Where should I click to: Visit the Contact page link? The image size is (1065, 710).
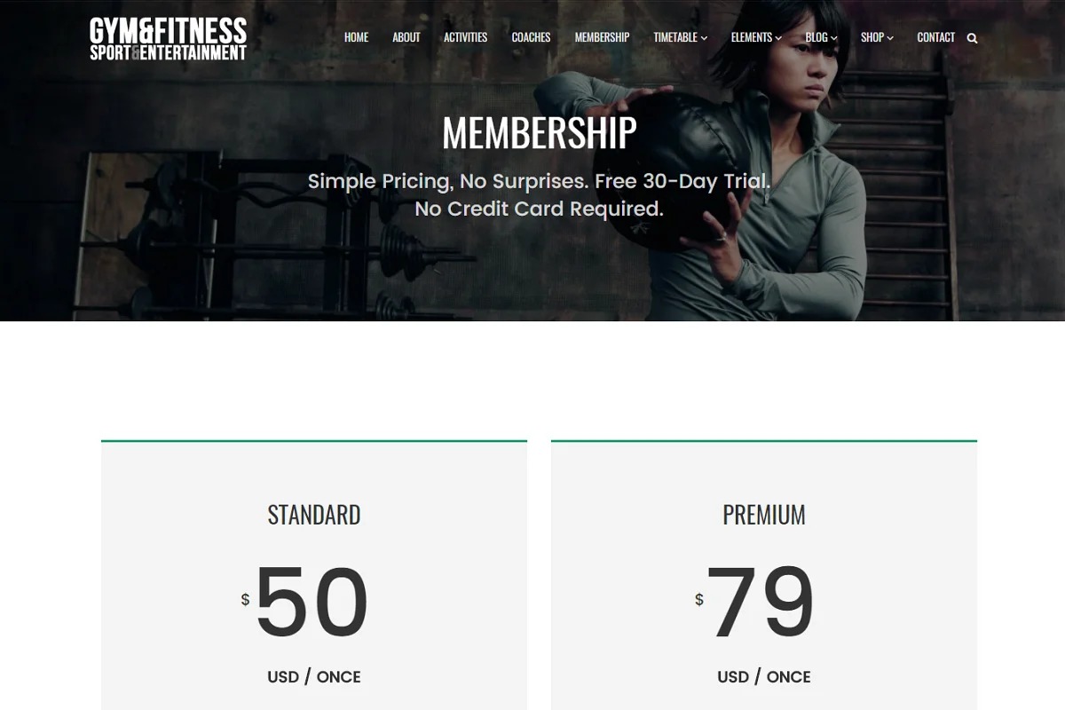pyautogui.click(x=935, y=37)
